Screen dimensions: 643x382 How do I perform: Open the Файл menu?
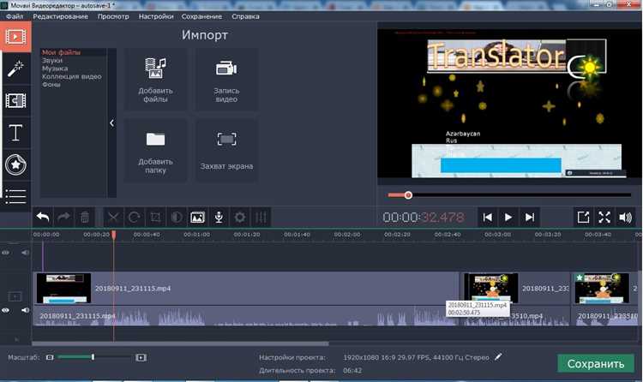click(x=15, y=16)
